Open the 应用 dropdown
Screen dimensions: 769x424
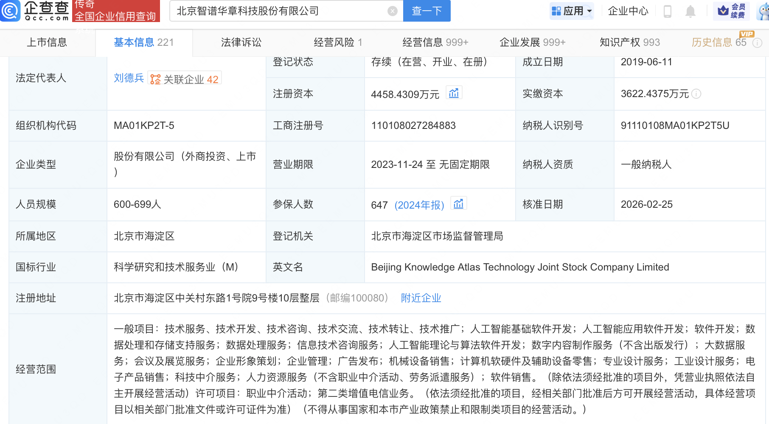pos(572,11)
